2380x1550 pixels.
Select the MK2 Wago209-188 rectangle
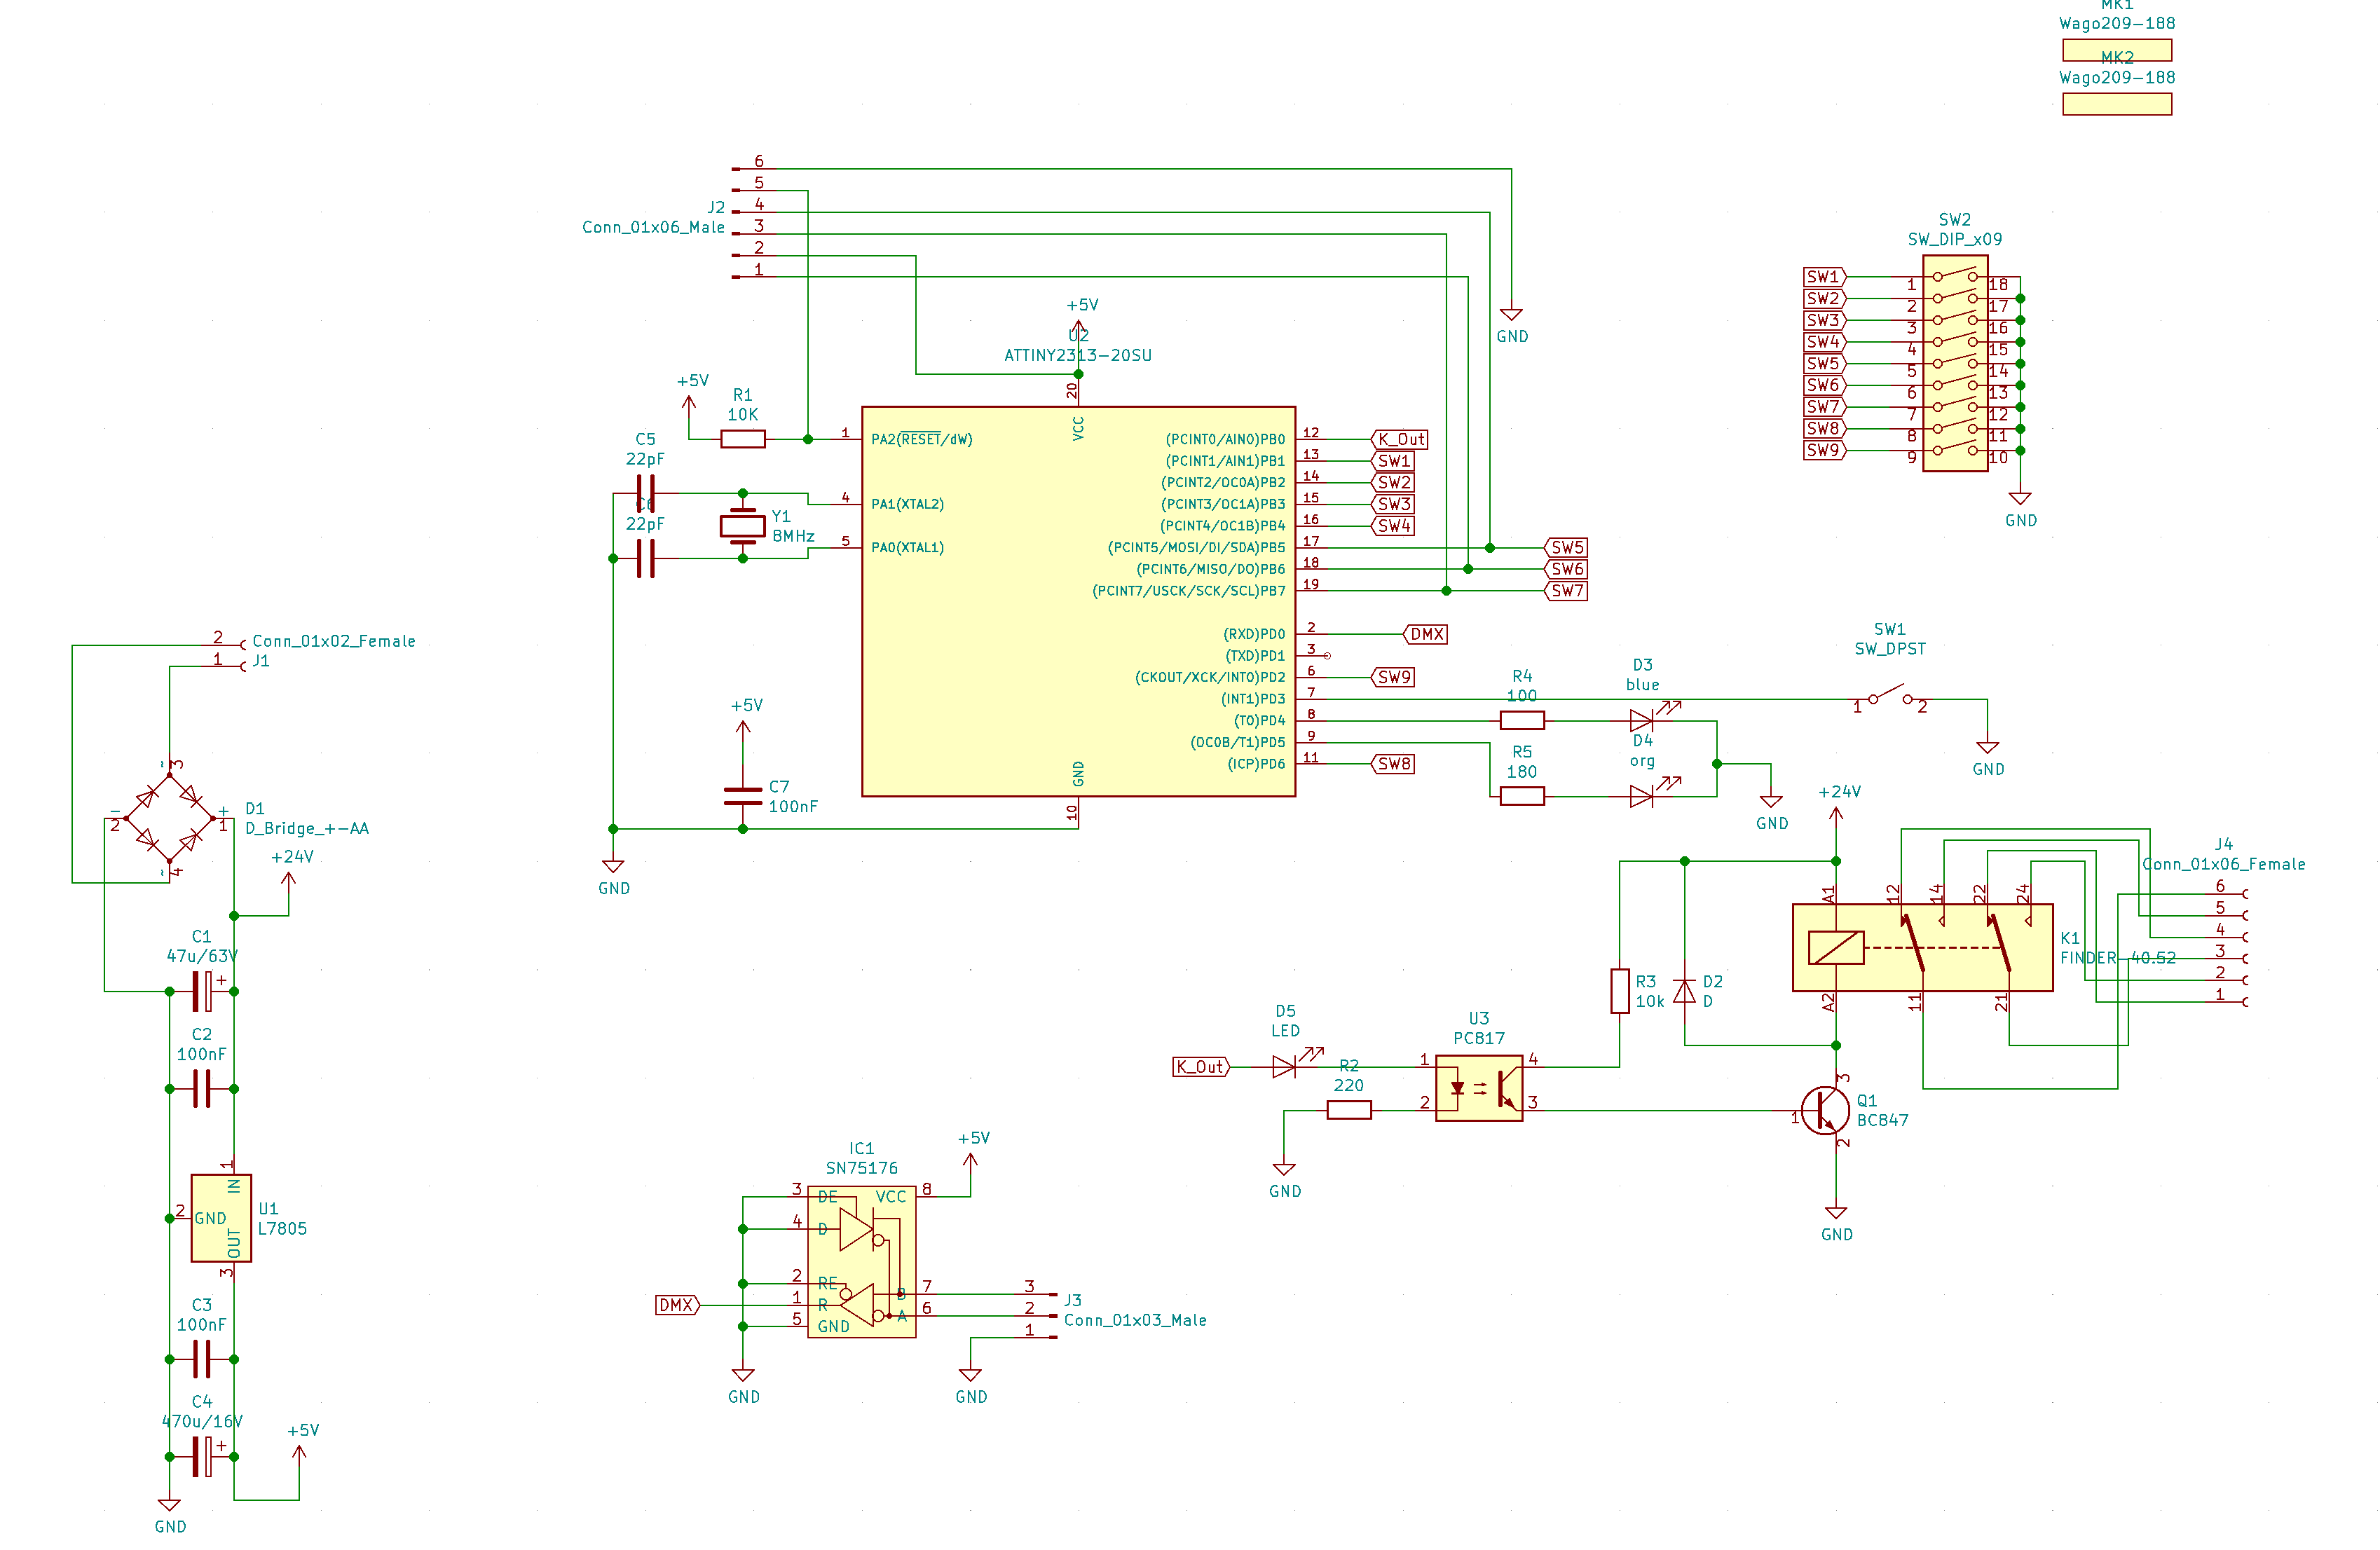(2117, 104)
